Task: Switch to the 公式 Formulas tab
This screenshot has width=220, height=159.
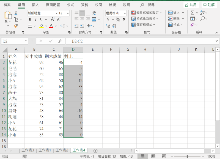Action: click(x=70, y=5)
